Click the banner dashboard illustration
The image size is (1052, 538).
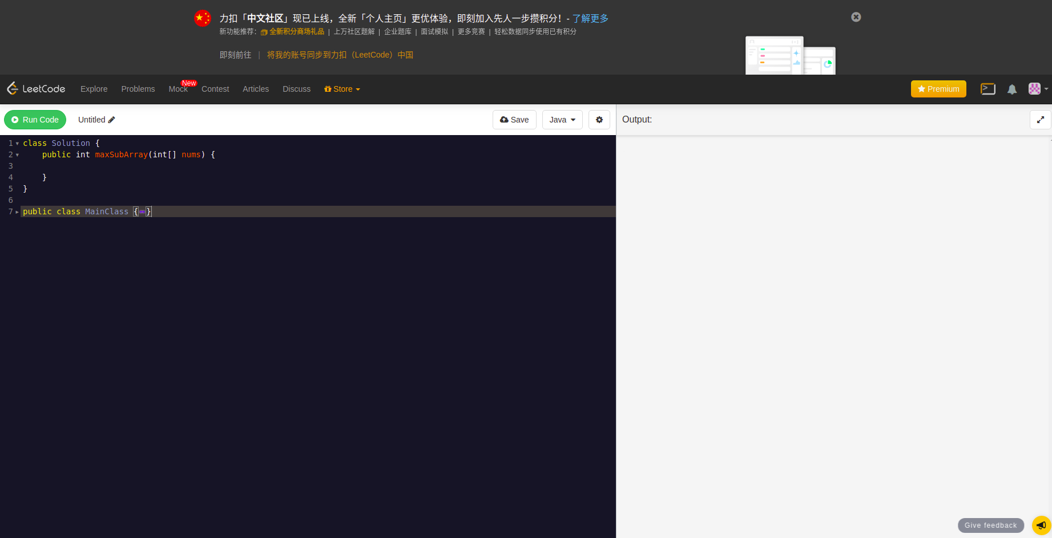pyautogui.click(x=791, y=55)
